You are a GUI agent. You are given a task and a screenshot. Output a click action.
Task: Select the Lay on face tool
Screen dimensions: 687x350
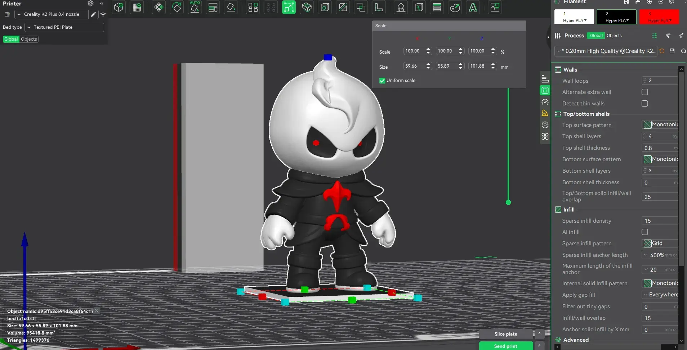[231, 7]
